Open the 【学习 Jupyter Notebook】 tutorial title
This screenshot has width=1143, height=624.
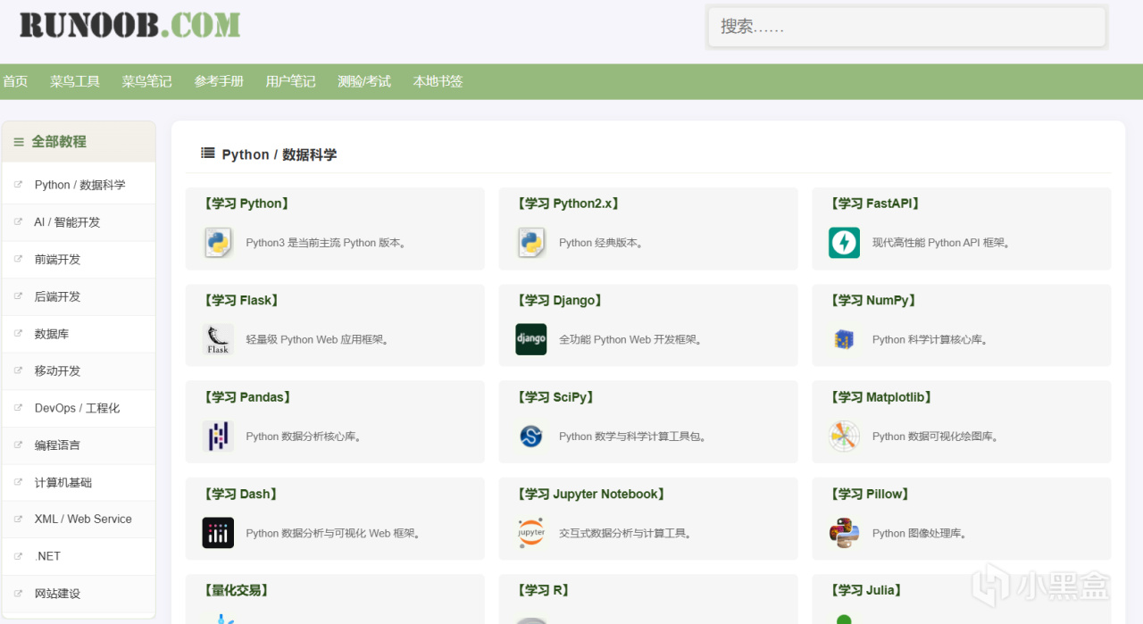coord(591,494)
